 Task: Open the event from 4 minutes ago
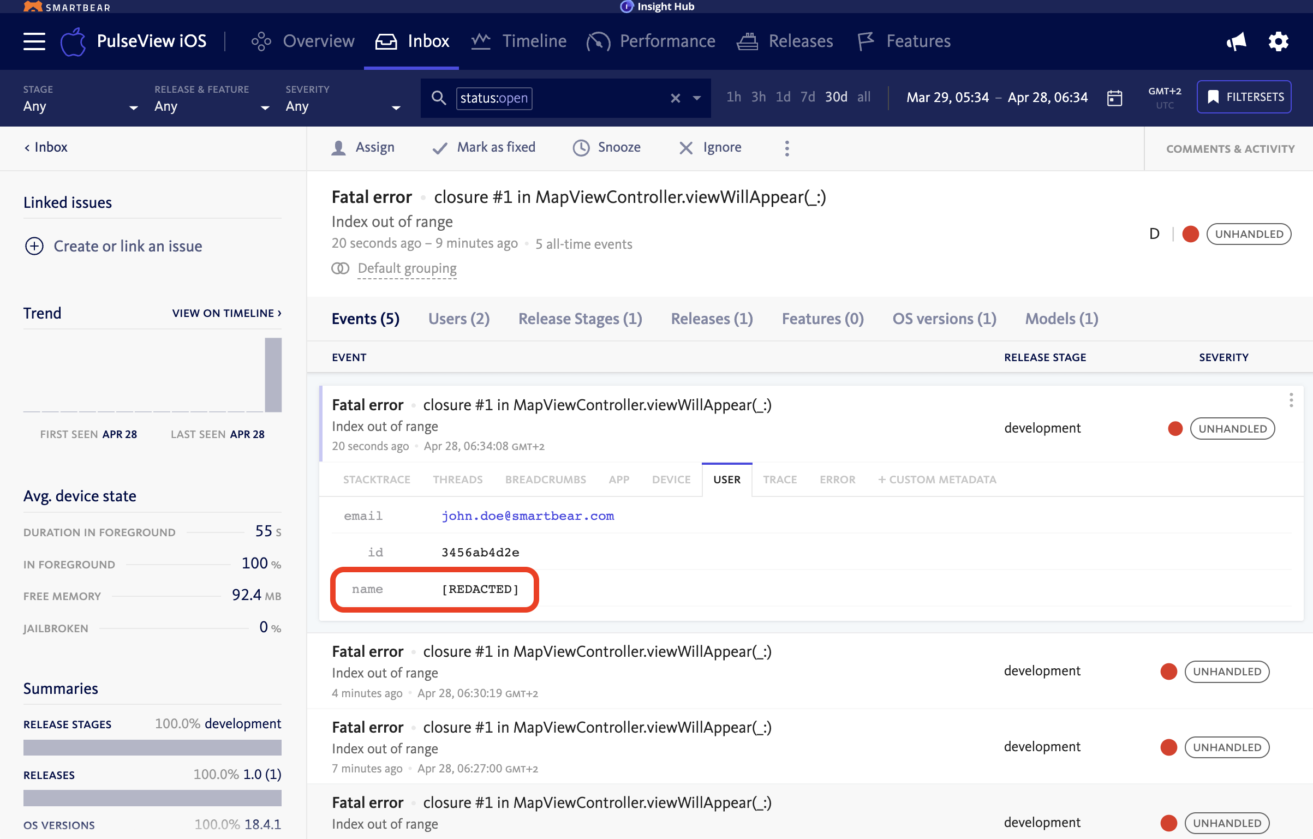810,671
